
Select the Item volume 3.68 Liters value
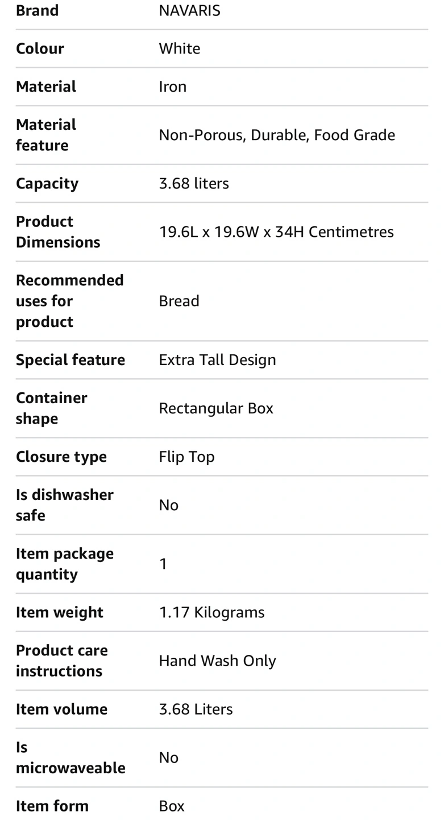pyautogui.click(x=196, y=709)
